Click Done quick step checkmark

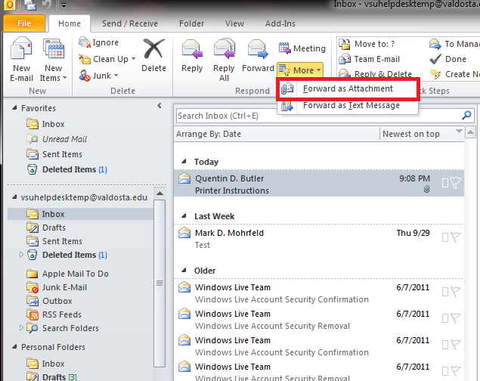[x=435, y=59]
